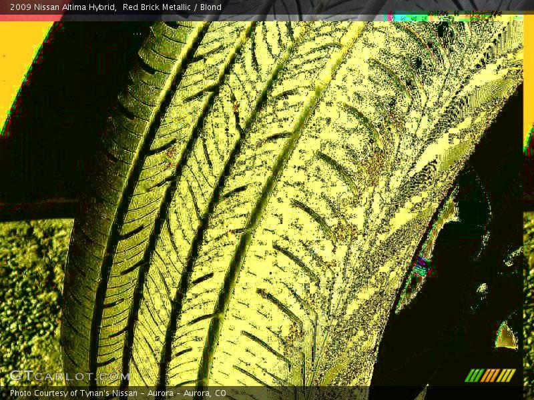Click the "Red Brick Metallic / Blond" color label

[172, 7]
